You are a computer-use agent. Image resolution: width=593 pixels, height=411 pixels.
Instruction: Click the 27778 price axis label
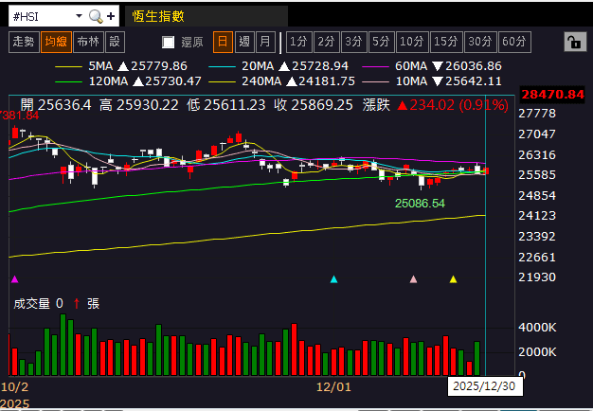click(537, 114)
